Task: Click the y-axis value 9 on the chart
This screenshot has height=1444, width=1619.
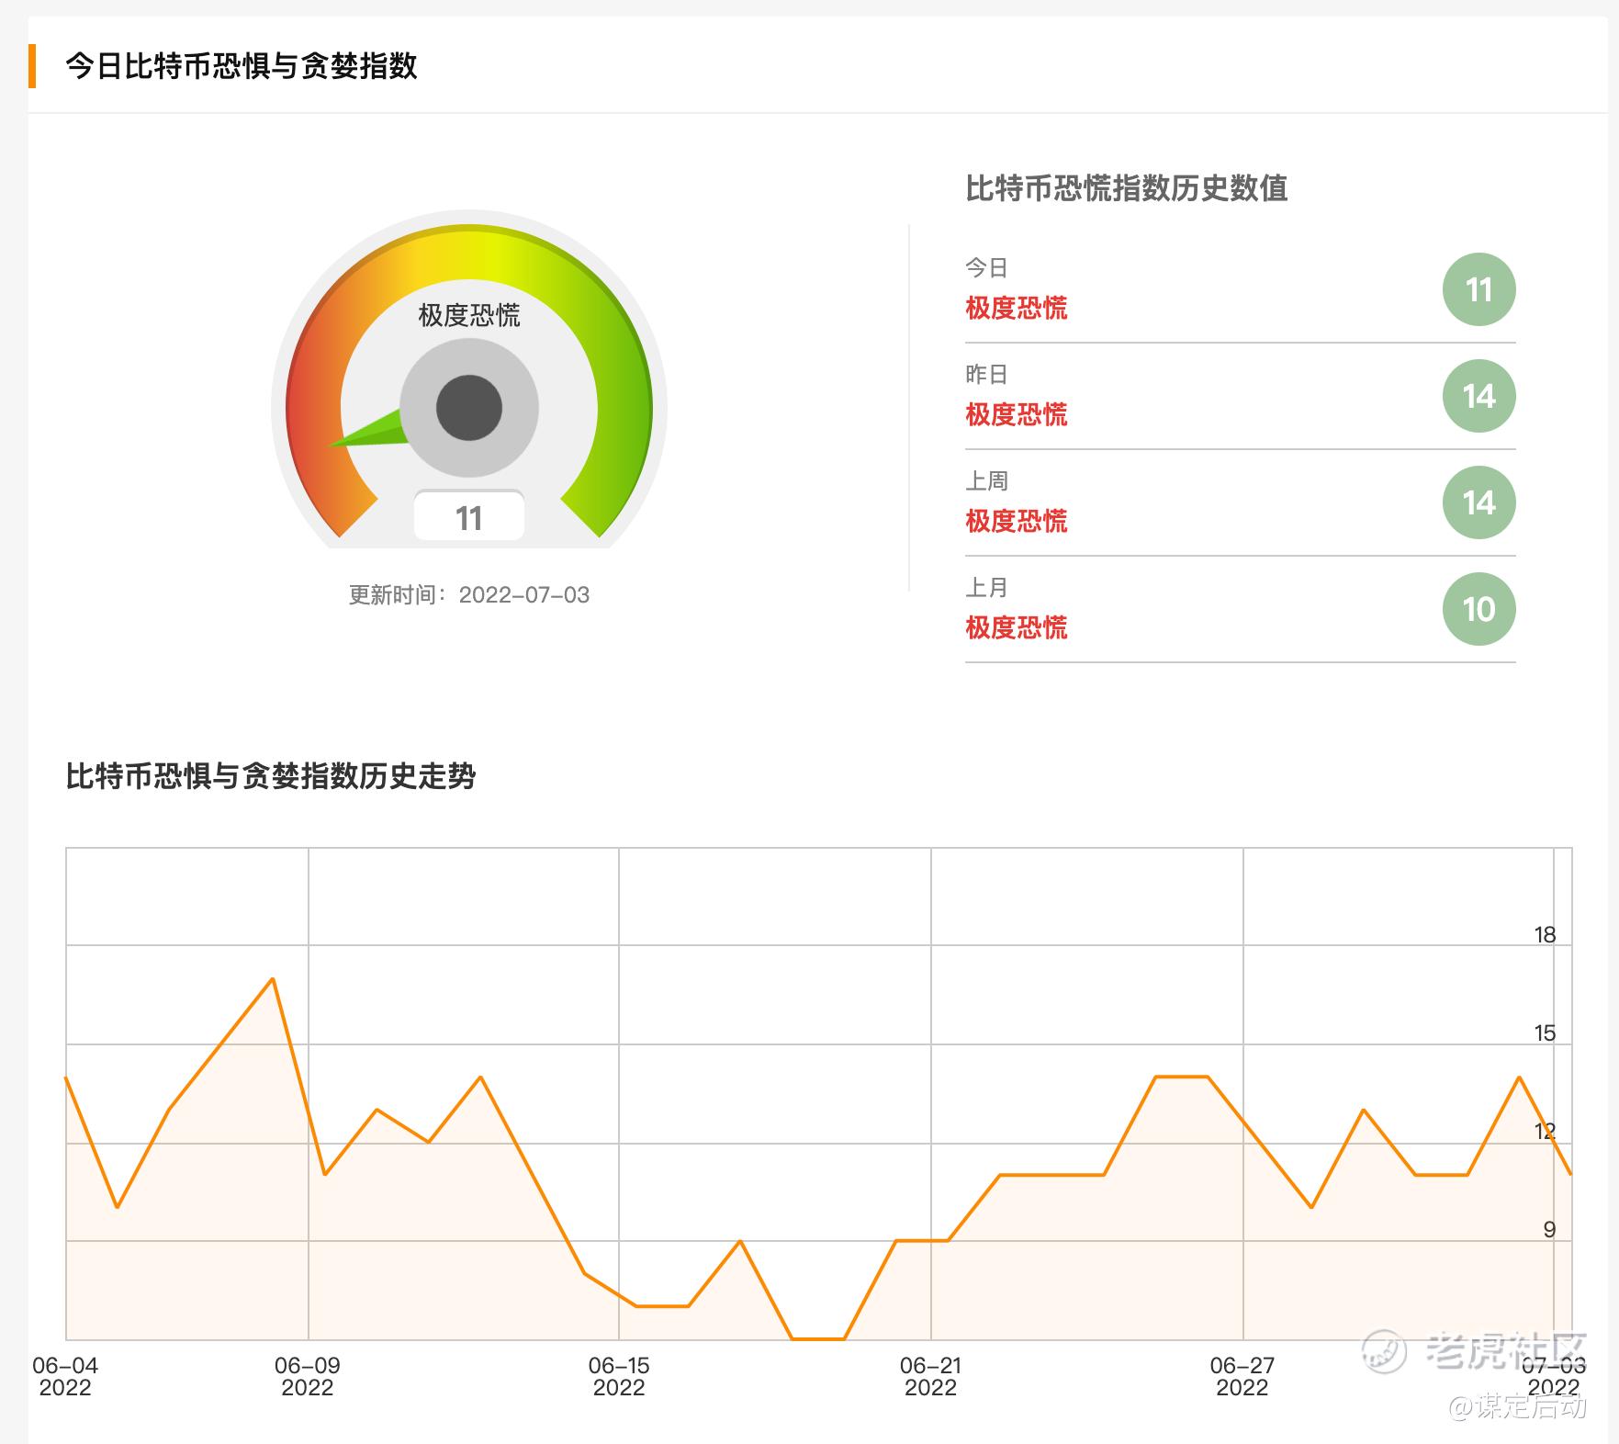Action: (x=1550, y=1229)
